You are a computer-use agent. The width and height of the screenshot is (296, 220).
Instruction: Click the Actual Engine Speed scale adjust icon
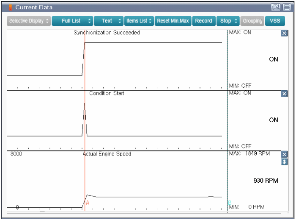click(284, 162)
